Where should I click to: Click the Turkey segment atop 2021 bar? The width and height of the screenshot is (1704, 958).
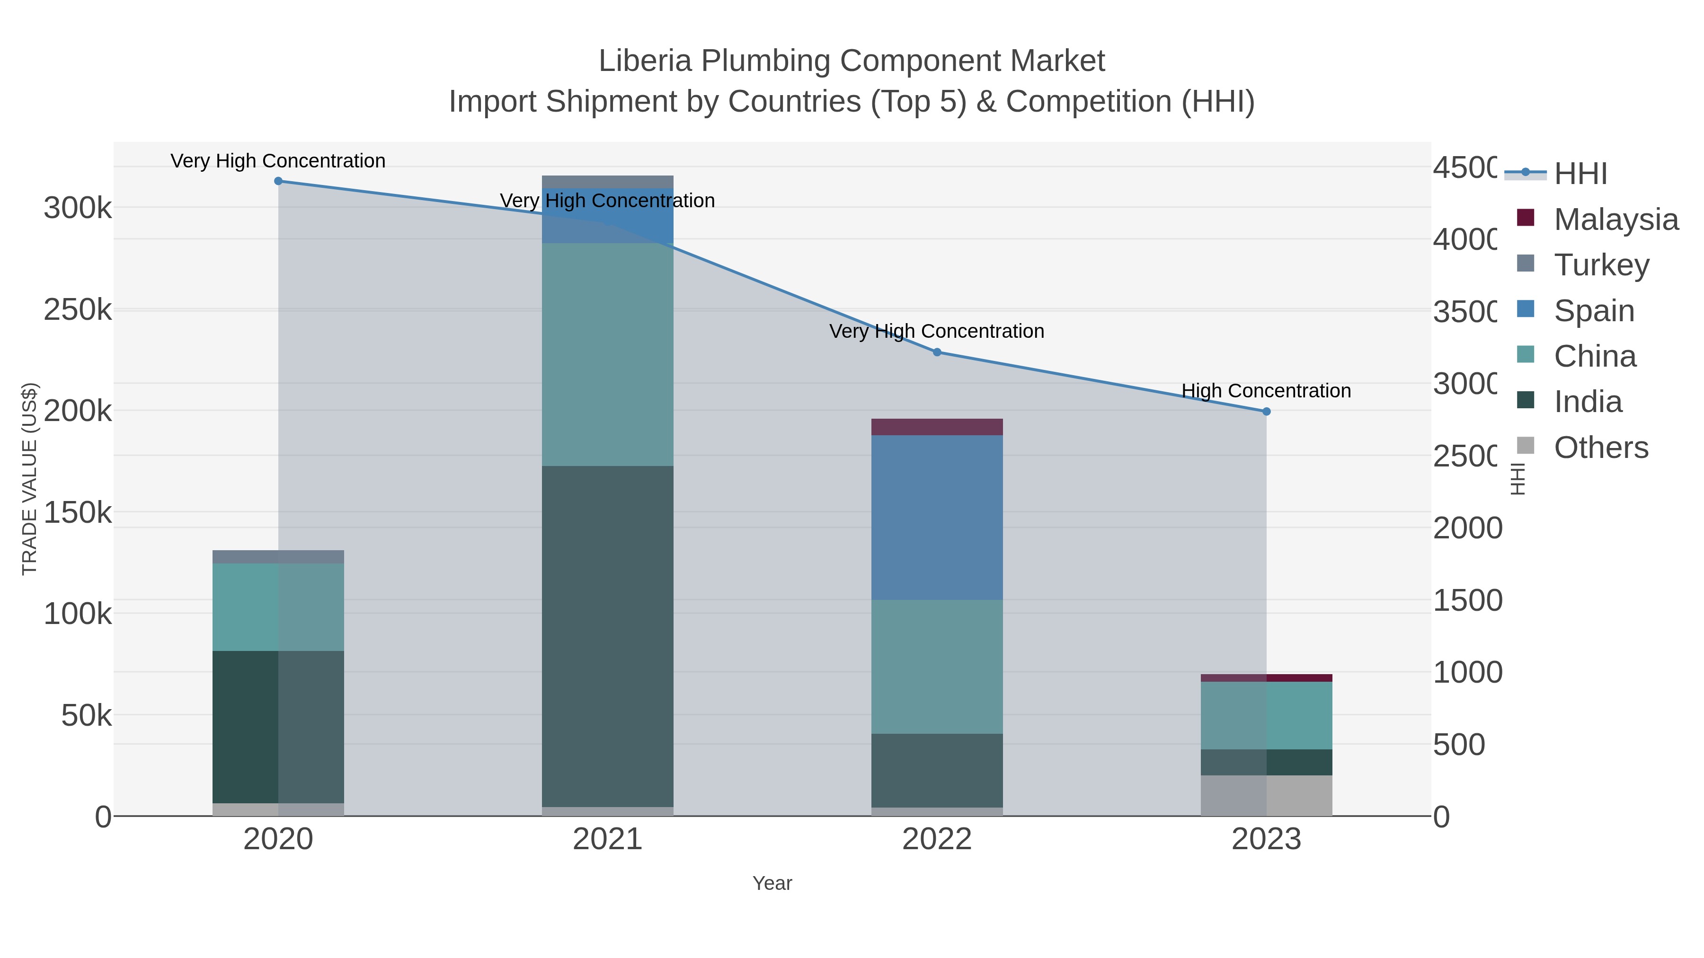point(607,182)
